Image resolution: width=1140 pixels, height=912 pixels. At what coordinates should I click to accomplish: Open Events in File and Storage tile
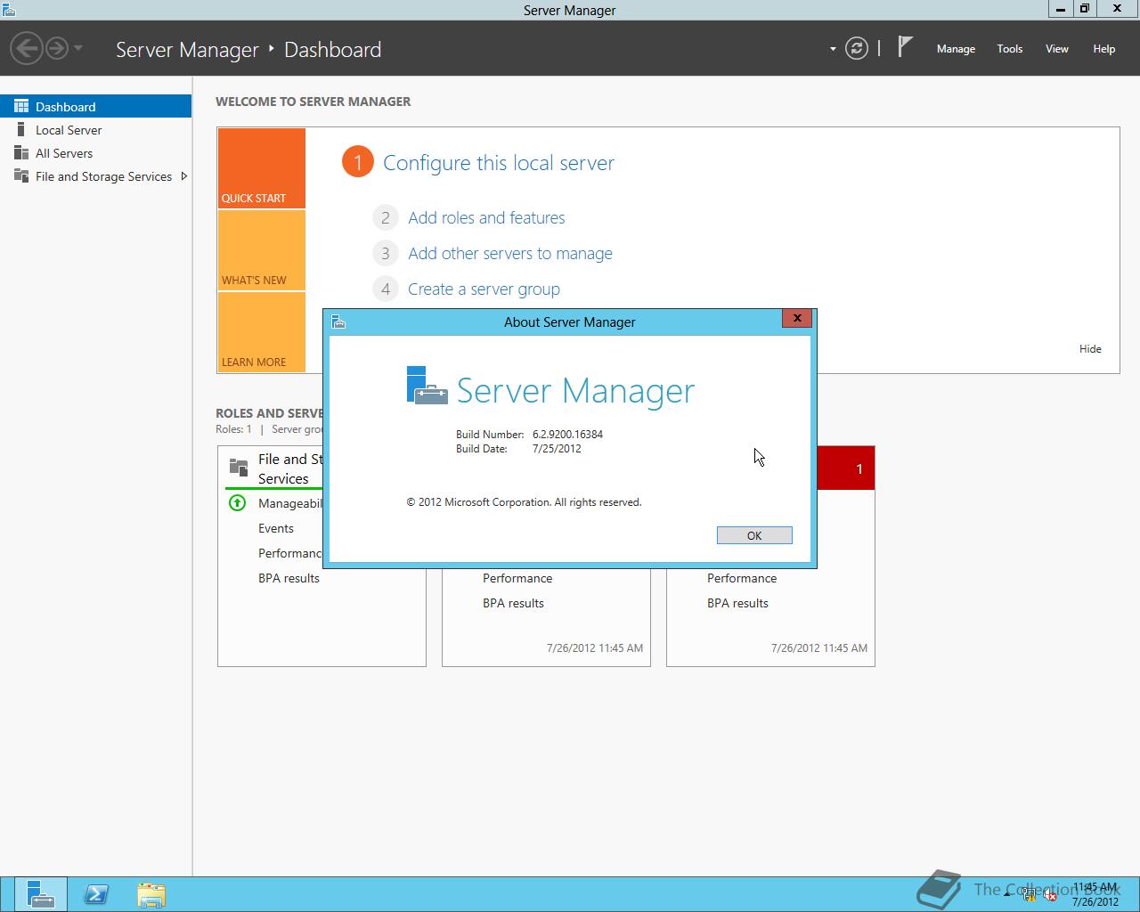[x=276, y=528]
